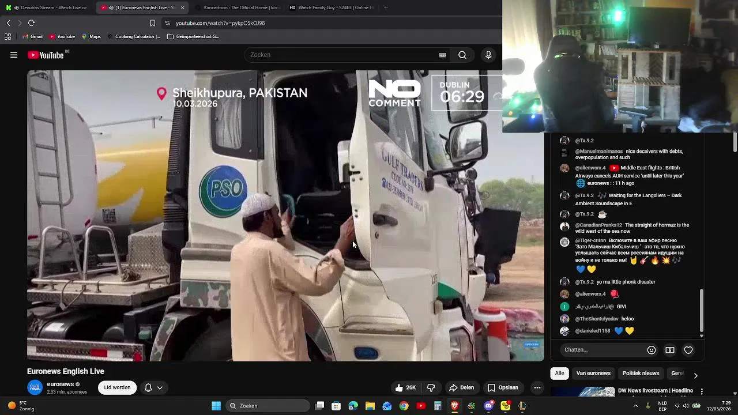Open euronews channel name link
This screenshot has height=415, width=738.
(60, 384)
